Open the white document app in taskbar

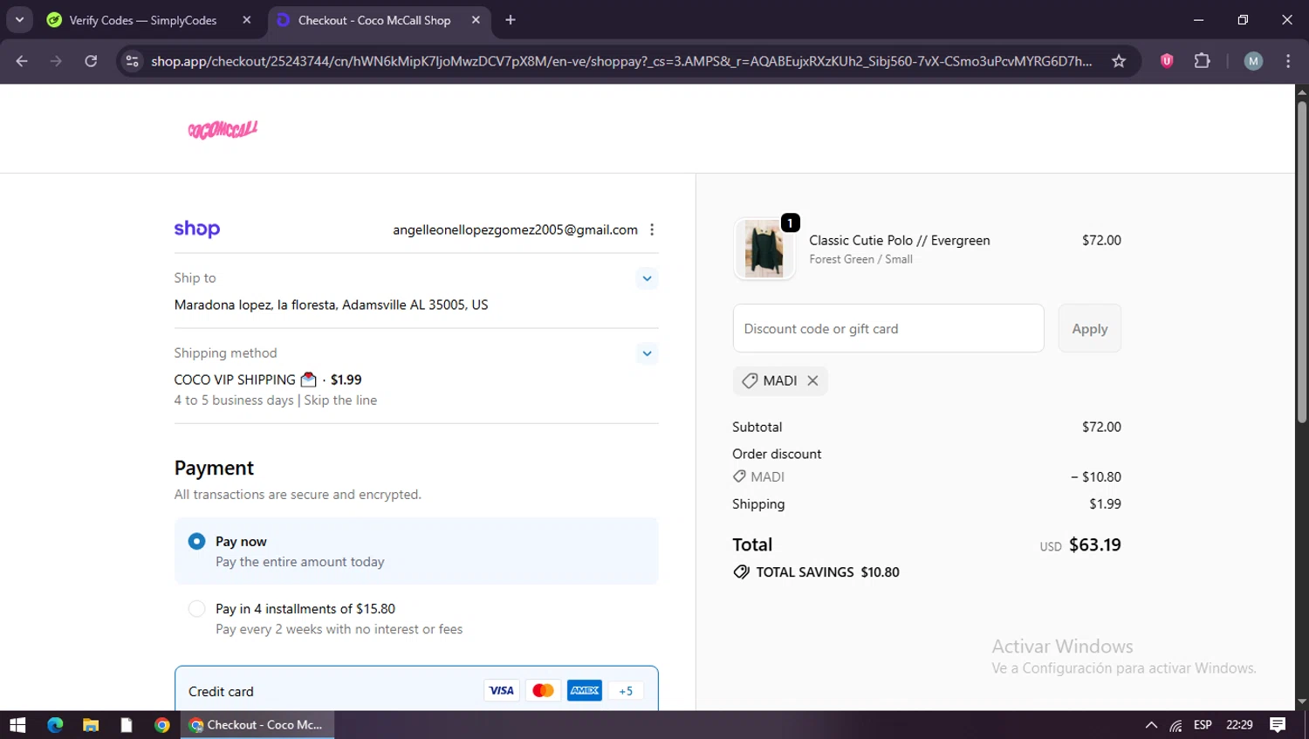tap(127, 725)
